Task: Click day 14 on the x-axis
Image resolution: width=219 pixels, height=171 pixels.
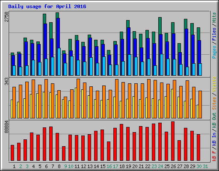Action: (x=96, y=166)
